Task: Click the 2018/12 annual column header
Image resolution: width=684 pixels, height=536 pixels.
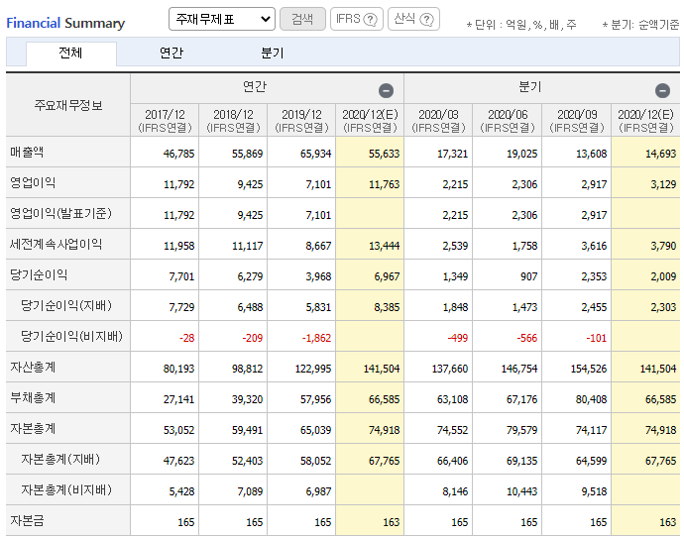Action: (233, 120)
